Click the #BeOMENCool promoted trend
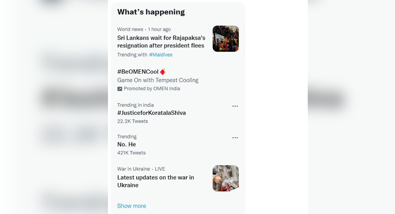 click(x=138, y=72)
